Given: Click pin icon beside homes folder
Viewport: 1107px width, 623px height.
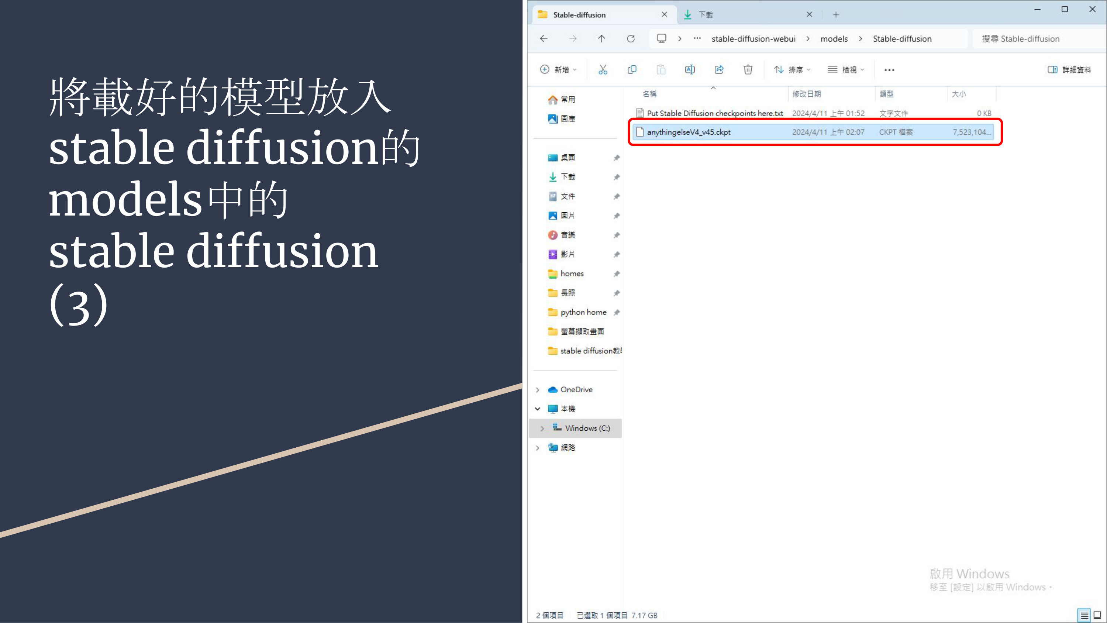Looking at the screenshot, I should click(x=617, y=274).
